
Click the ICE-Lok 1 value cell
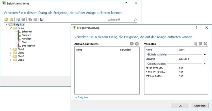(184, 59)
